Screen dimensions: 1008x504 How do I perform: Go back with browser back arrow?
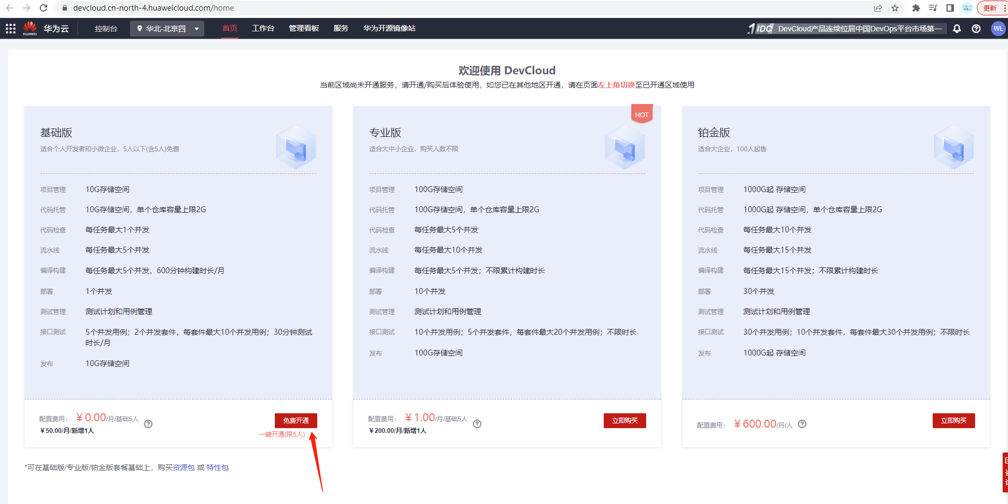coord(10,8)
